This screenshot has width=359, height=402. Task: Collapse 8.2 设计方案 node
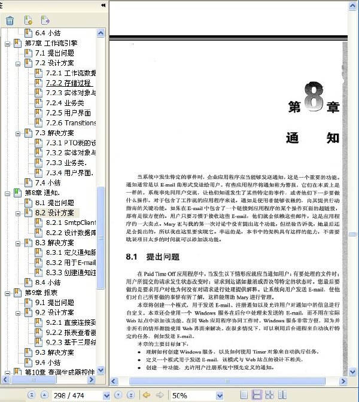point(18,214)
